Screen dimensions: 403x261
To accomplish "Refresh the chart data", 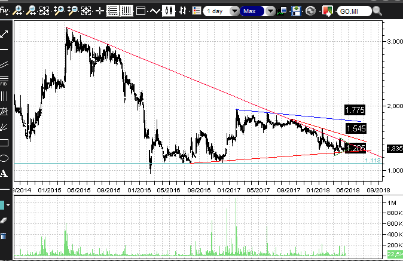I will [311, 11].
